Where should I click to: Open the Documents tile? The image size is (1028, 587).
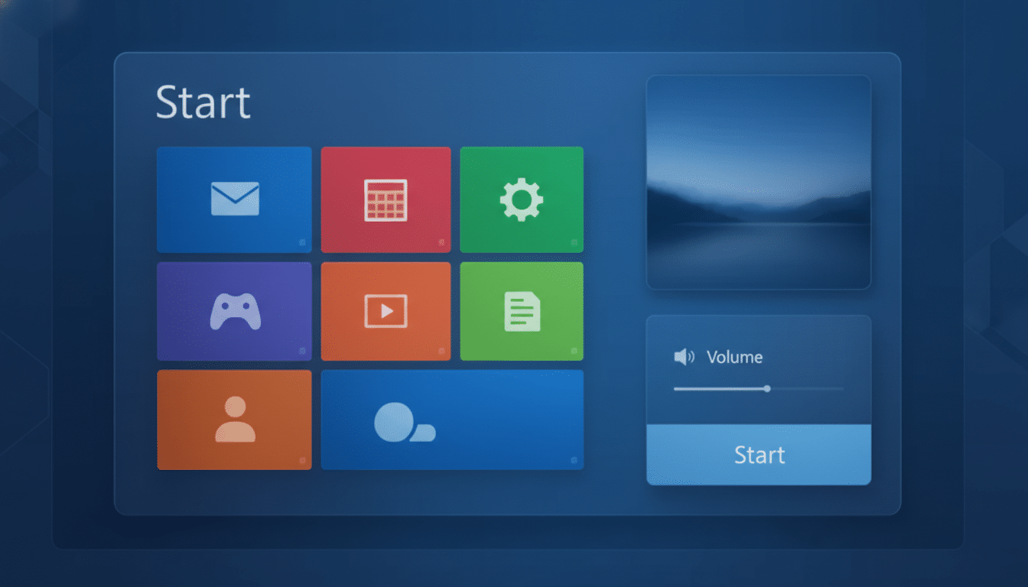pos(522,311)
